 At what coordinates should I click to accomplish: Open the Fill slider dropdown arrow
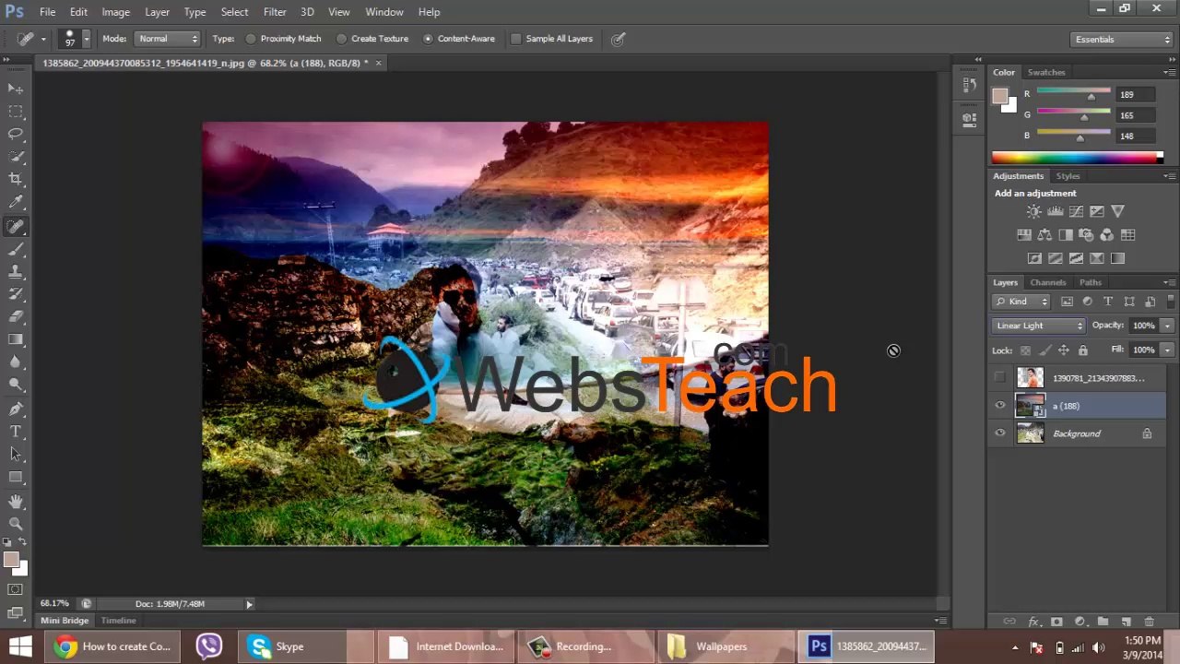[x=1167, y=350]
